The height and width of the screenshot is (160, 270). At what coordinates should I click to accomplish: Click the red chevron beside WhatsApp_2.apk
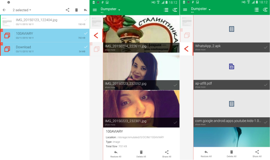pos(186,48)
